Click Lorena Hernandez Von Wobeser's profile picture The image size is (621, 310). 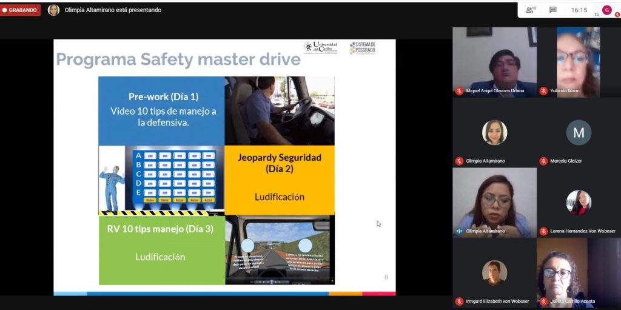(x=579, y=203)
